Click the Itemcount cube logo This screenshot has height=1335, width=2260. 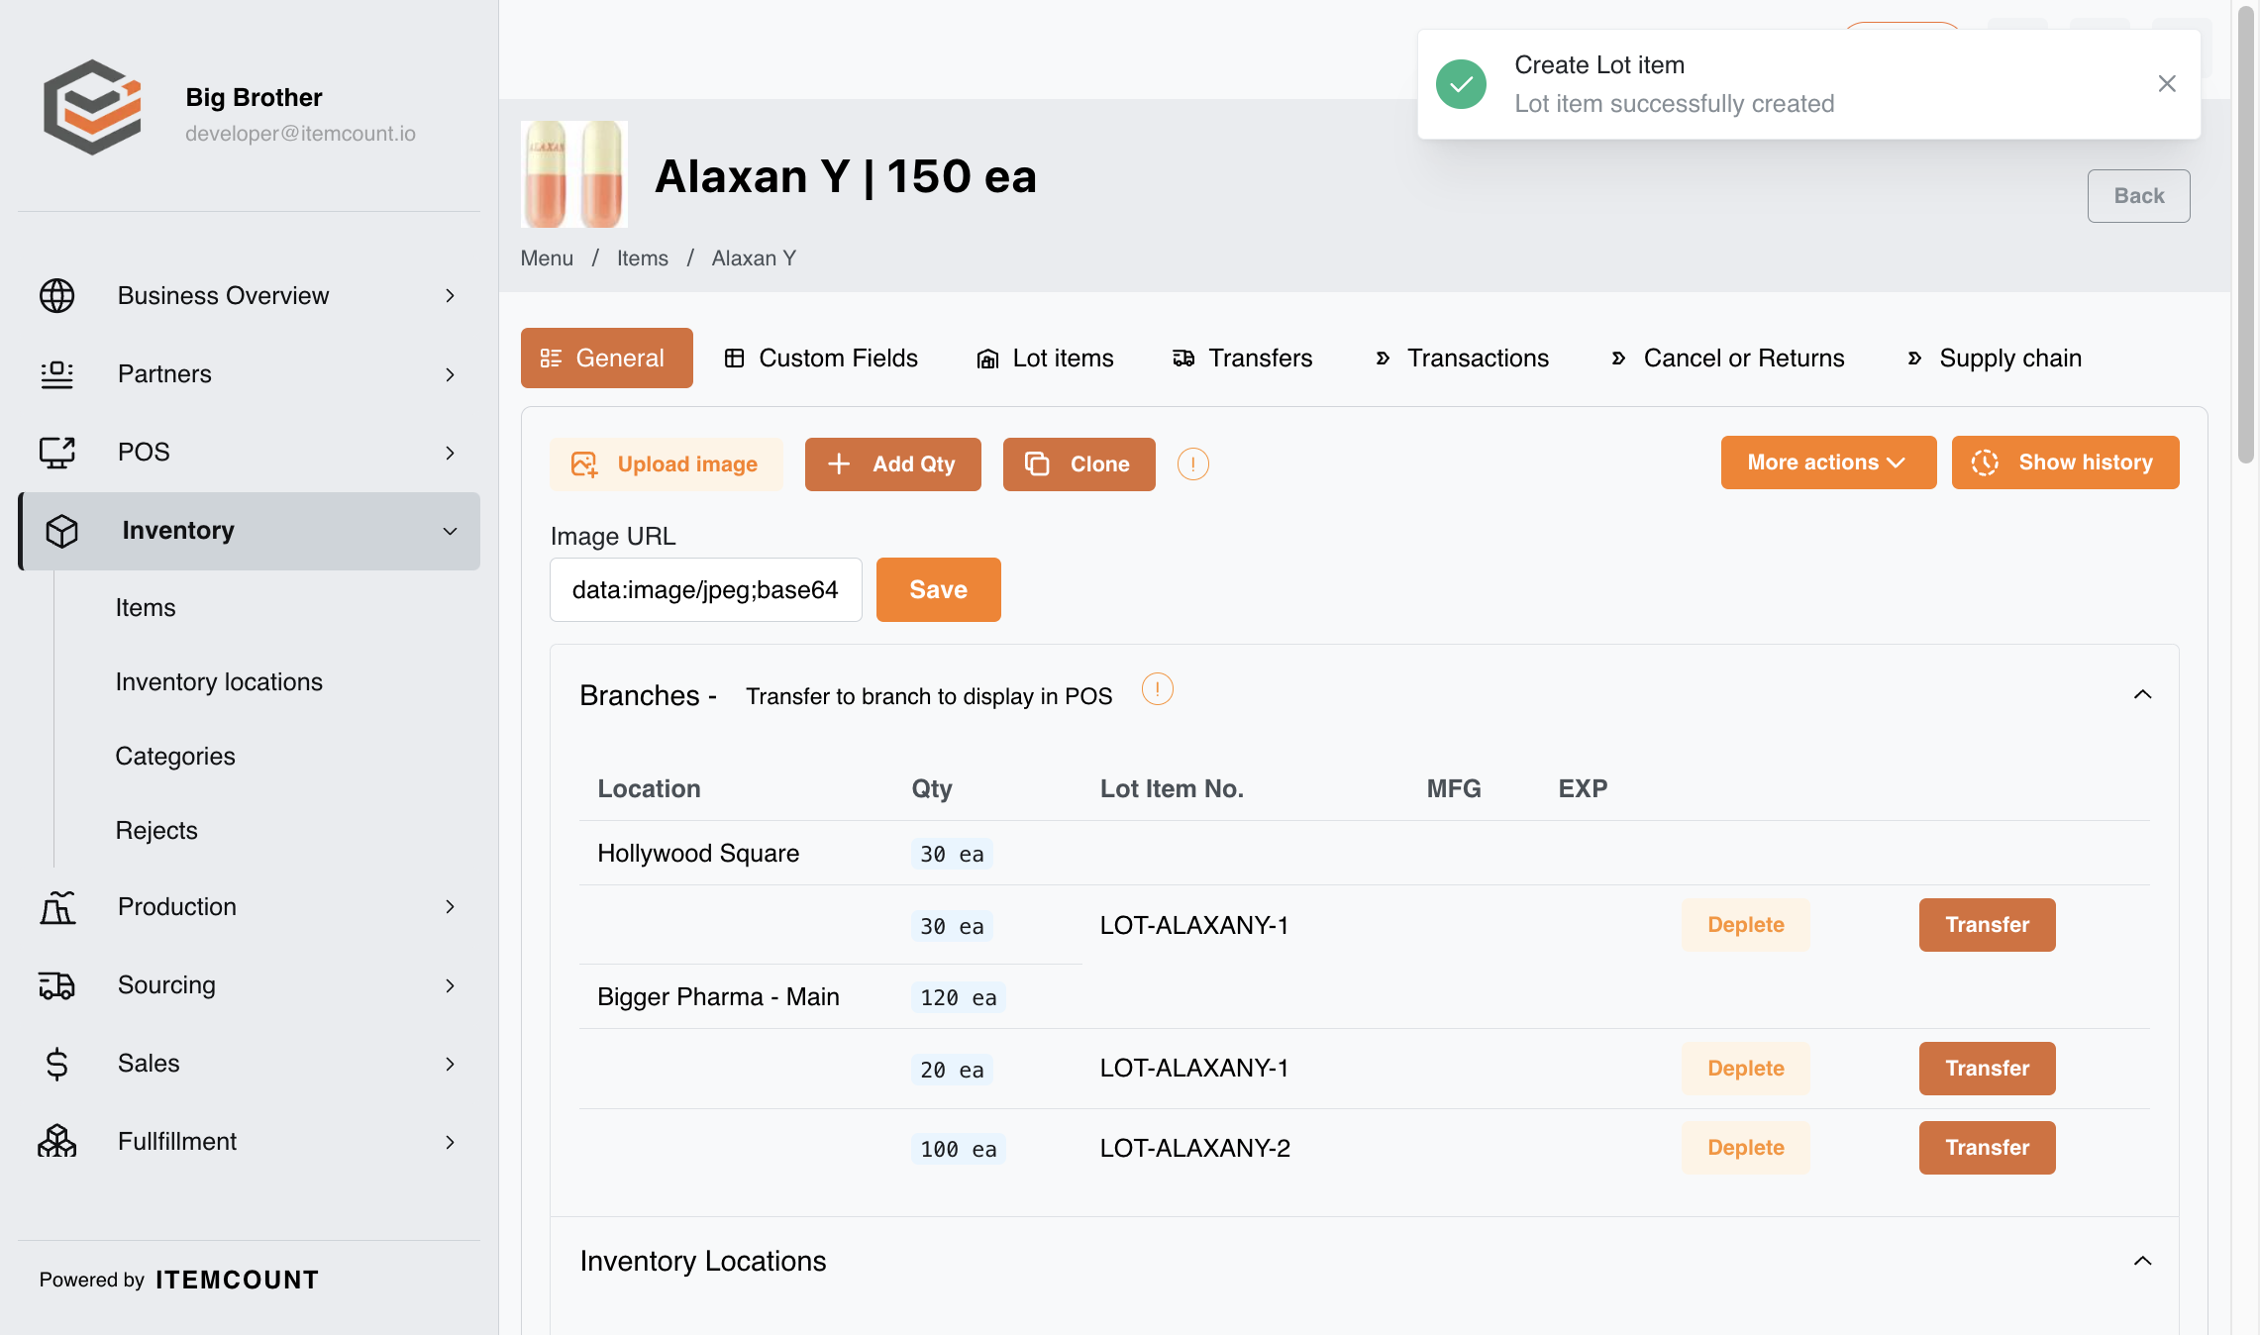tap(92, 107)
